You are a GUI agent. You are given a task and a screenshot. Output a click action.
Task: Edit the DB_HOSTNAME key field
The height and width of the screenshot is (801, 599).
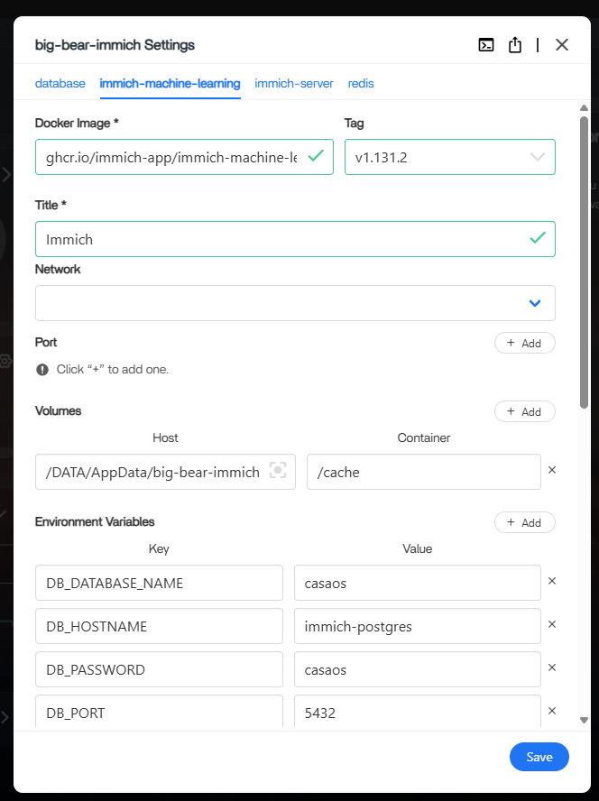[159, 626]
